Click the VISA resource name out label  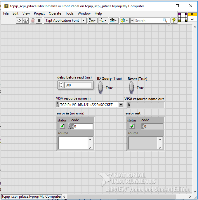(x=144, y=99)
